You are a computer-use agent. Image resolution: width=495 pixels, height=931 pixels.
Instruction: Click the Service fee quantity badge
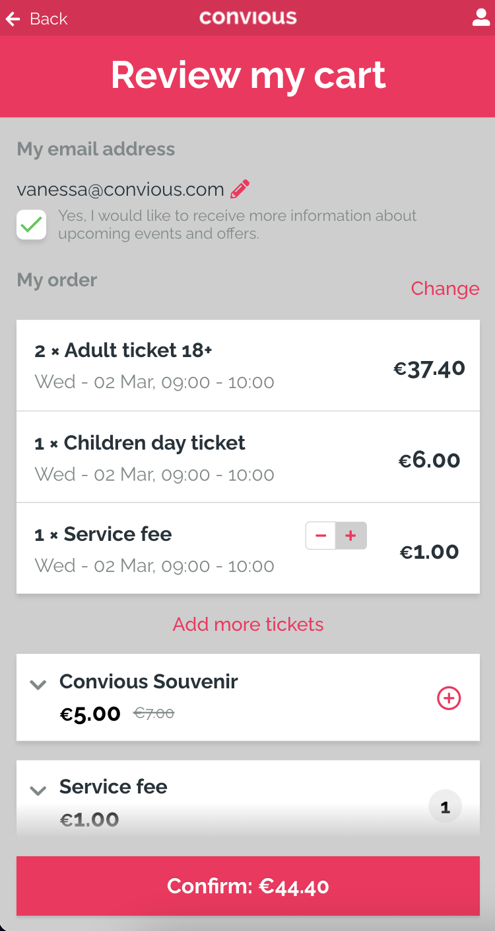pos(445,807)
